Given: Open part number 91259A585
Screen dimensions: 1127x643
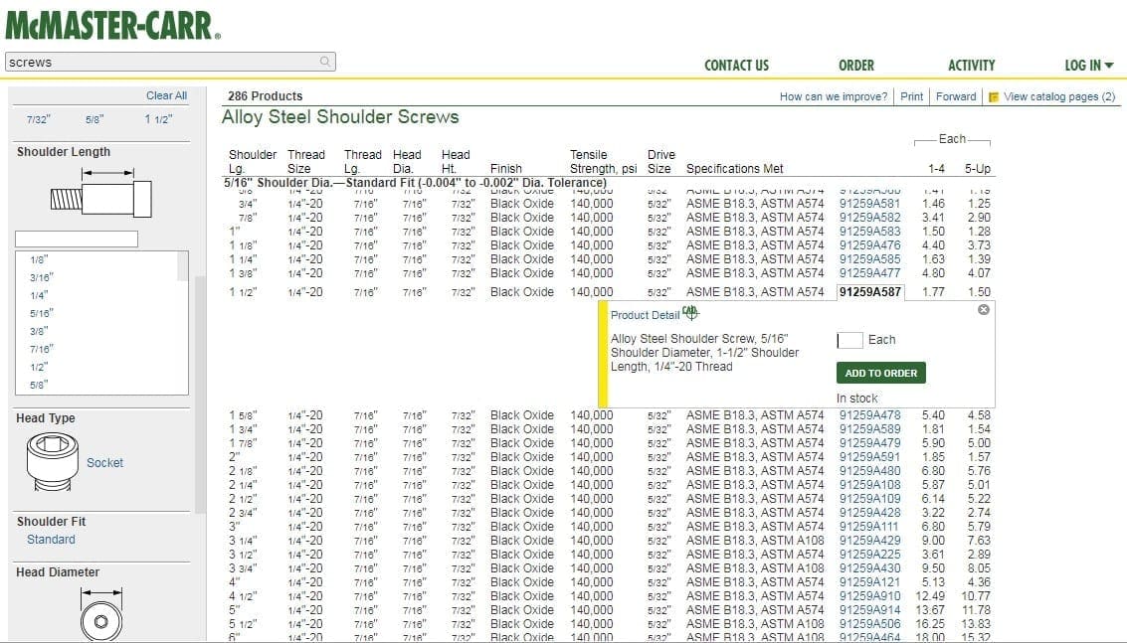Looking at the screenshot, I should 869,258.
